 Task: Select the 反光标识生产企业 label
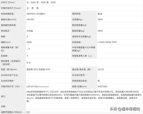pyautogui.click(x=10, y=75)
